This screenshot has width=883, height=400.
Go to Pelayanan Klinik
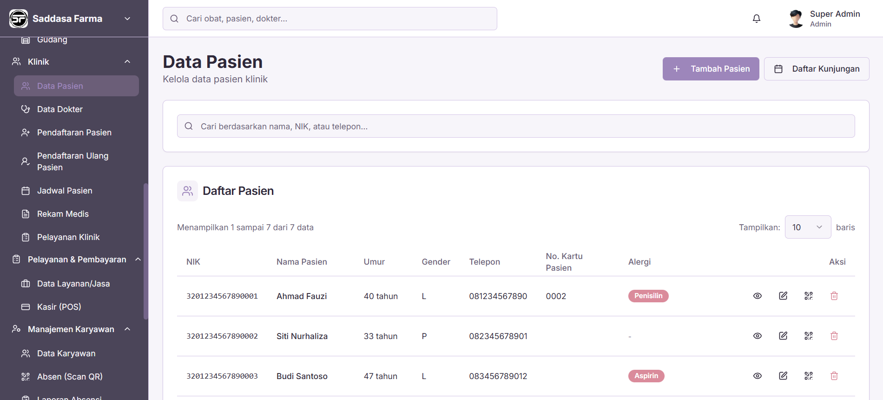pos(76,237)
